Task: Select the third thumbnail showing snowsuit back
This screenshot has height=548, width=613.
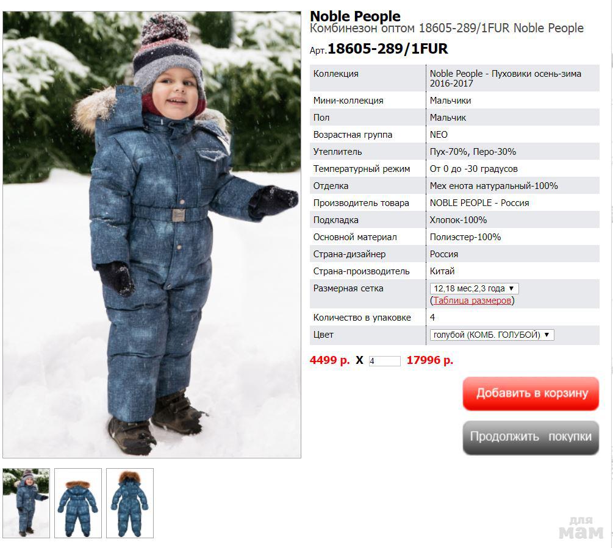Action: tap(130, 503)
